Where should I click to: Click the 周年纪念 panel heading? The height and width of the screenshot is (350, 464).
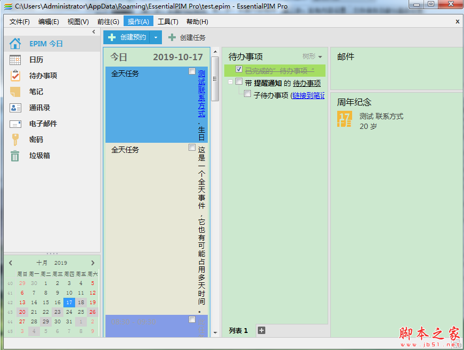pyautogui.click(x=354, y=102)
